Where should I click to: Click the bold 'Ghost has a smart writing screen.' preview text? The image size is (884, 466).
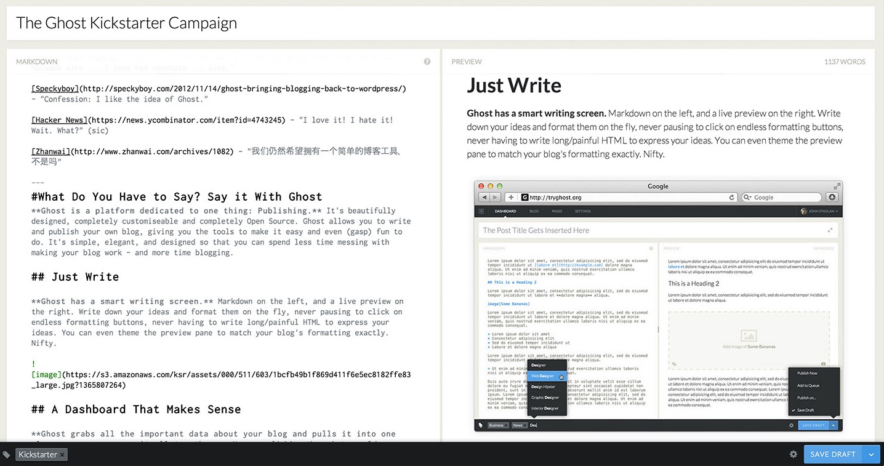(537, 113)
